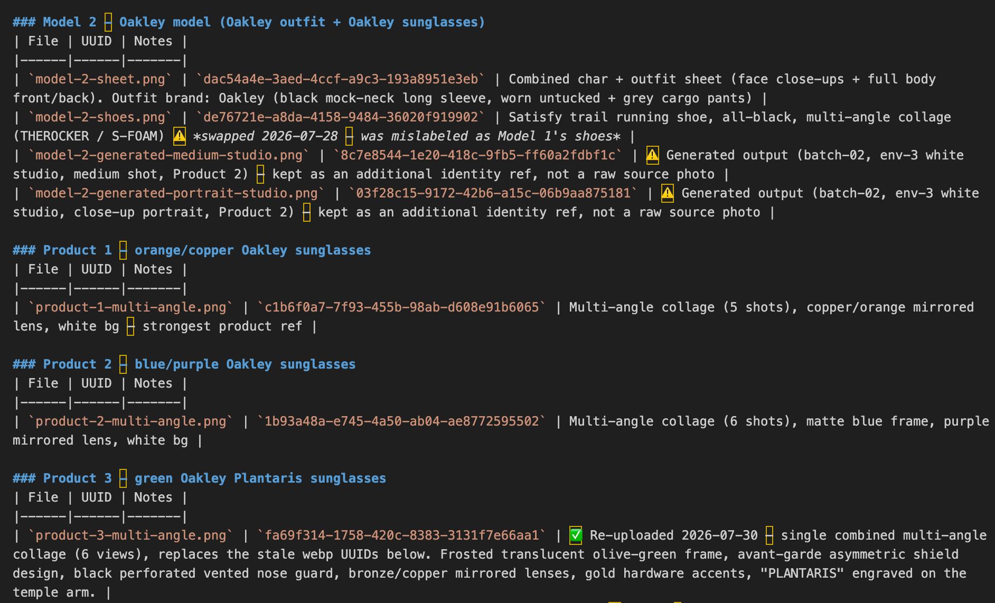Click the text 'strongest product ref'

[x=222, y=326]
